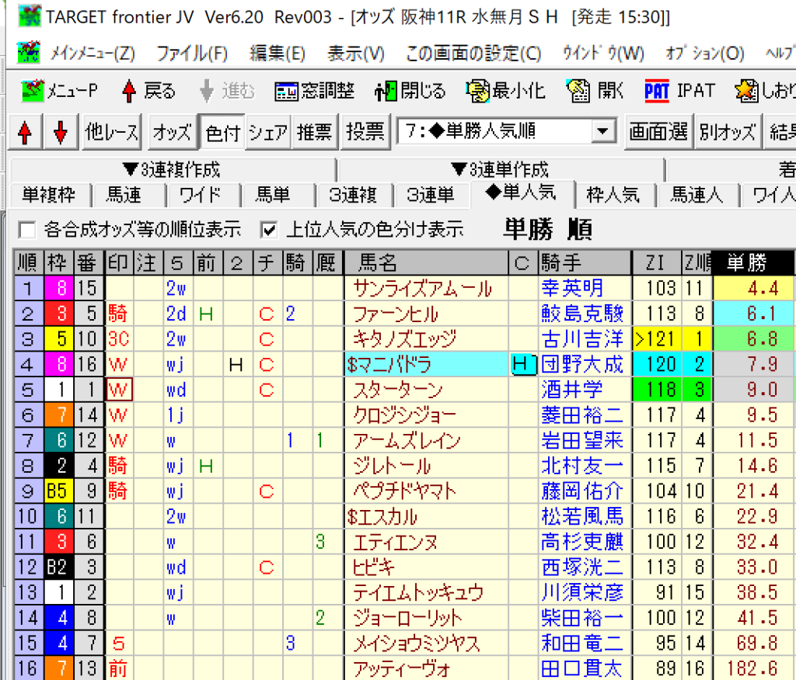Viewport: 796px width, 680px height.
Task: Open the メインメニュー(Z) menu
Action: (93, 53)
